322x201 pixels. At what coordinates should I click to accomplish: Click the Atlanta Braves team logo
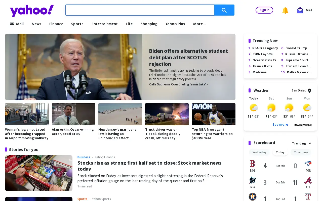click(308, 180)
